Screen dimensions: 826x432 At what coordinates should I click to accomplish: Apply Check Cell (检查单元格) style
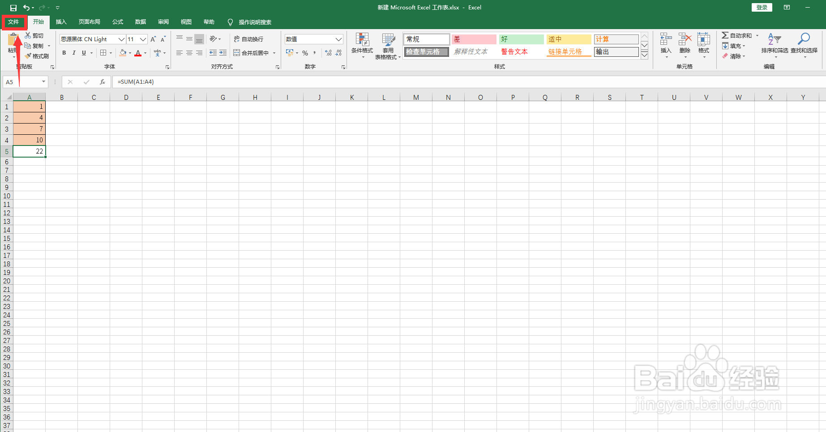[x=426, y=52]
